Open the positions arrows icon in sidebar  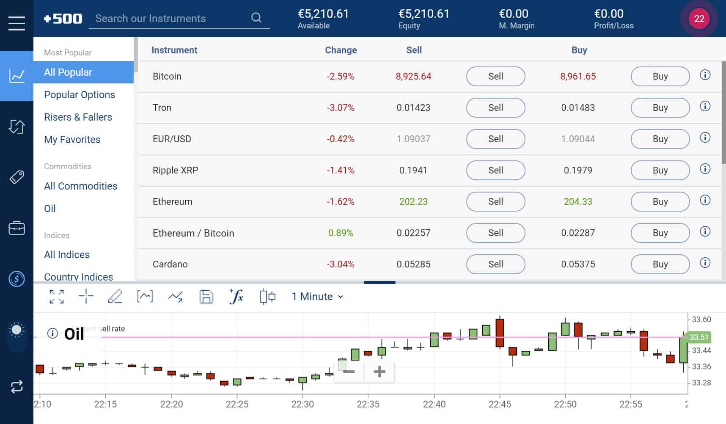click(x=16, y=127)
